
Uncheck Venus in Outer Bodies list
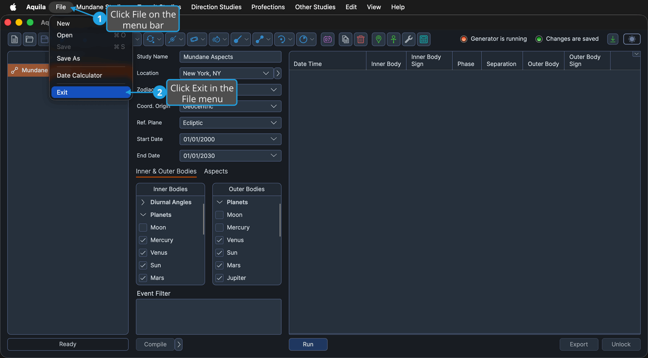click(x=219, y=240)
